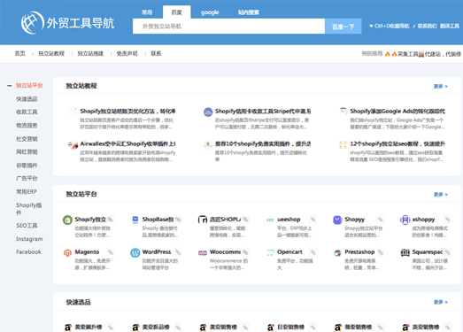The height and width of the screenshot is (332, 463).
Task: Click Ctrl+D收藏导航 link
Action: click(390, 26)
